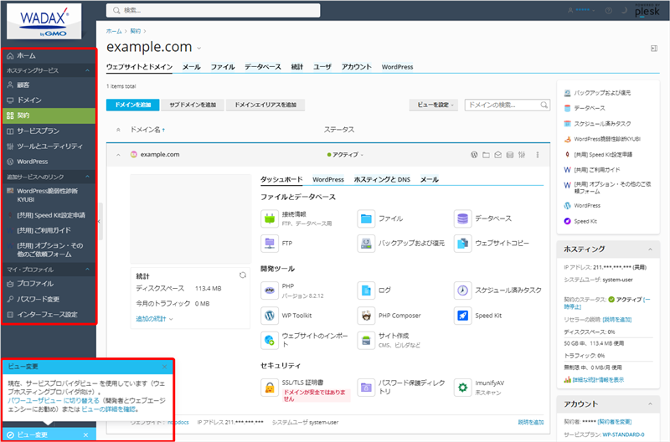
Task: Select サービスプラン in the sidebar
Action: point(49,131)
